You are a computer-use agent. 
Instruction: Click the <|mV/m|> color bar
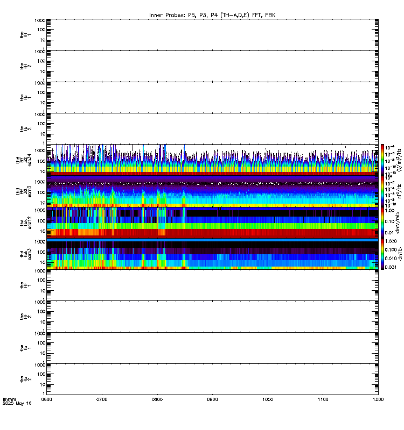(382, 223)
